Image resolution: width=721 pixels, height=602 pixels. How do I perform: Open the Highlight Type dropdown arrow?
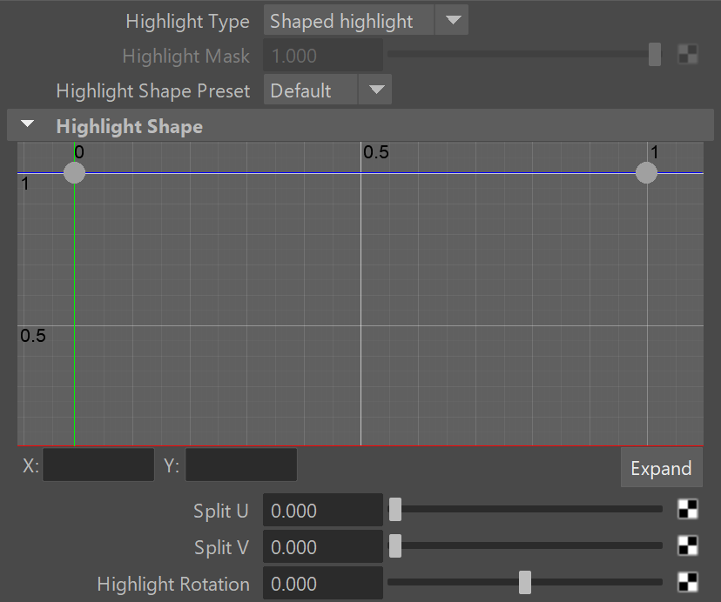click(453, 20)
